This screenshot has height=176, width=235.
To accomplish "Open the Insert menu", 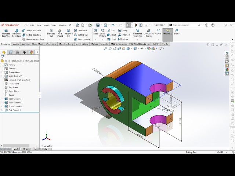I will (46, 25).
